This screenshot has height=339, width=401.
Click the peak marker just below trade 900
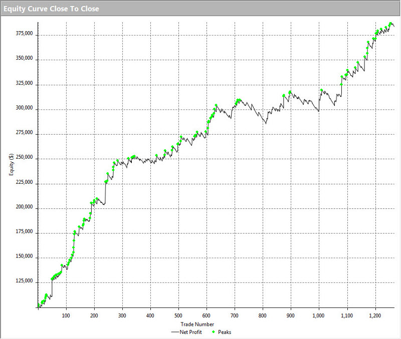pos(290,92)
